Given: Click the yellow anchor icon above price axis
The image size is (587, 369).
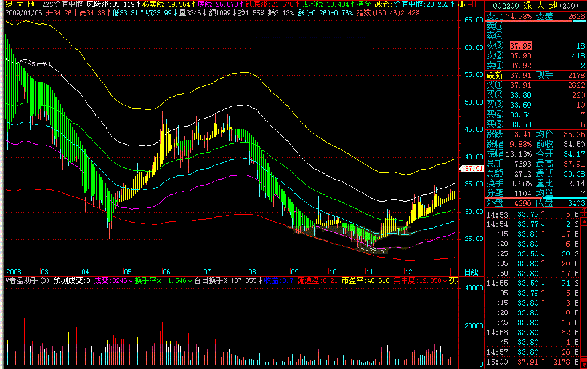Looking at the screenshot, I should 463,4.
